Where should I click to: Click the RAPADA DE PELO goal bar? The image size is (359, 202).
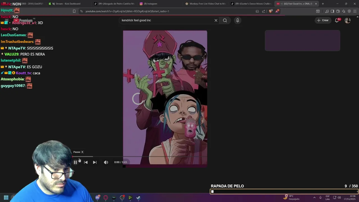[284, 192]
